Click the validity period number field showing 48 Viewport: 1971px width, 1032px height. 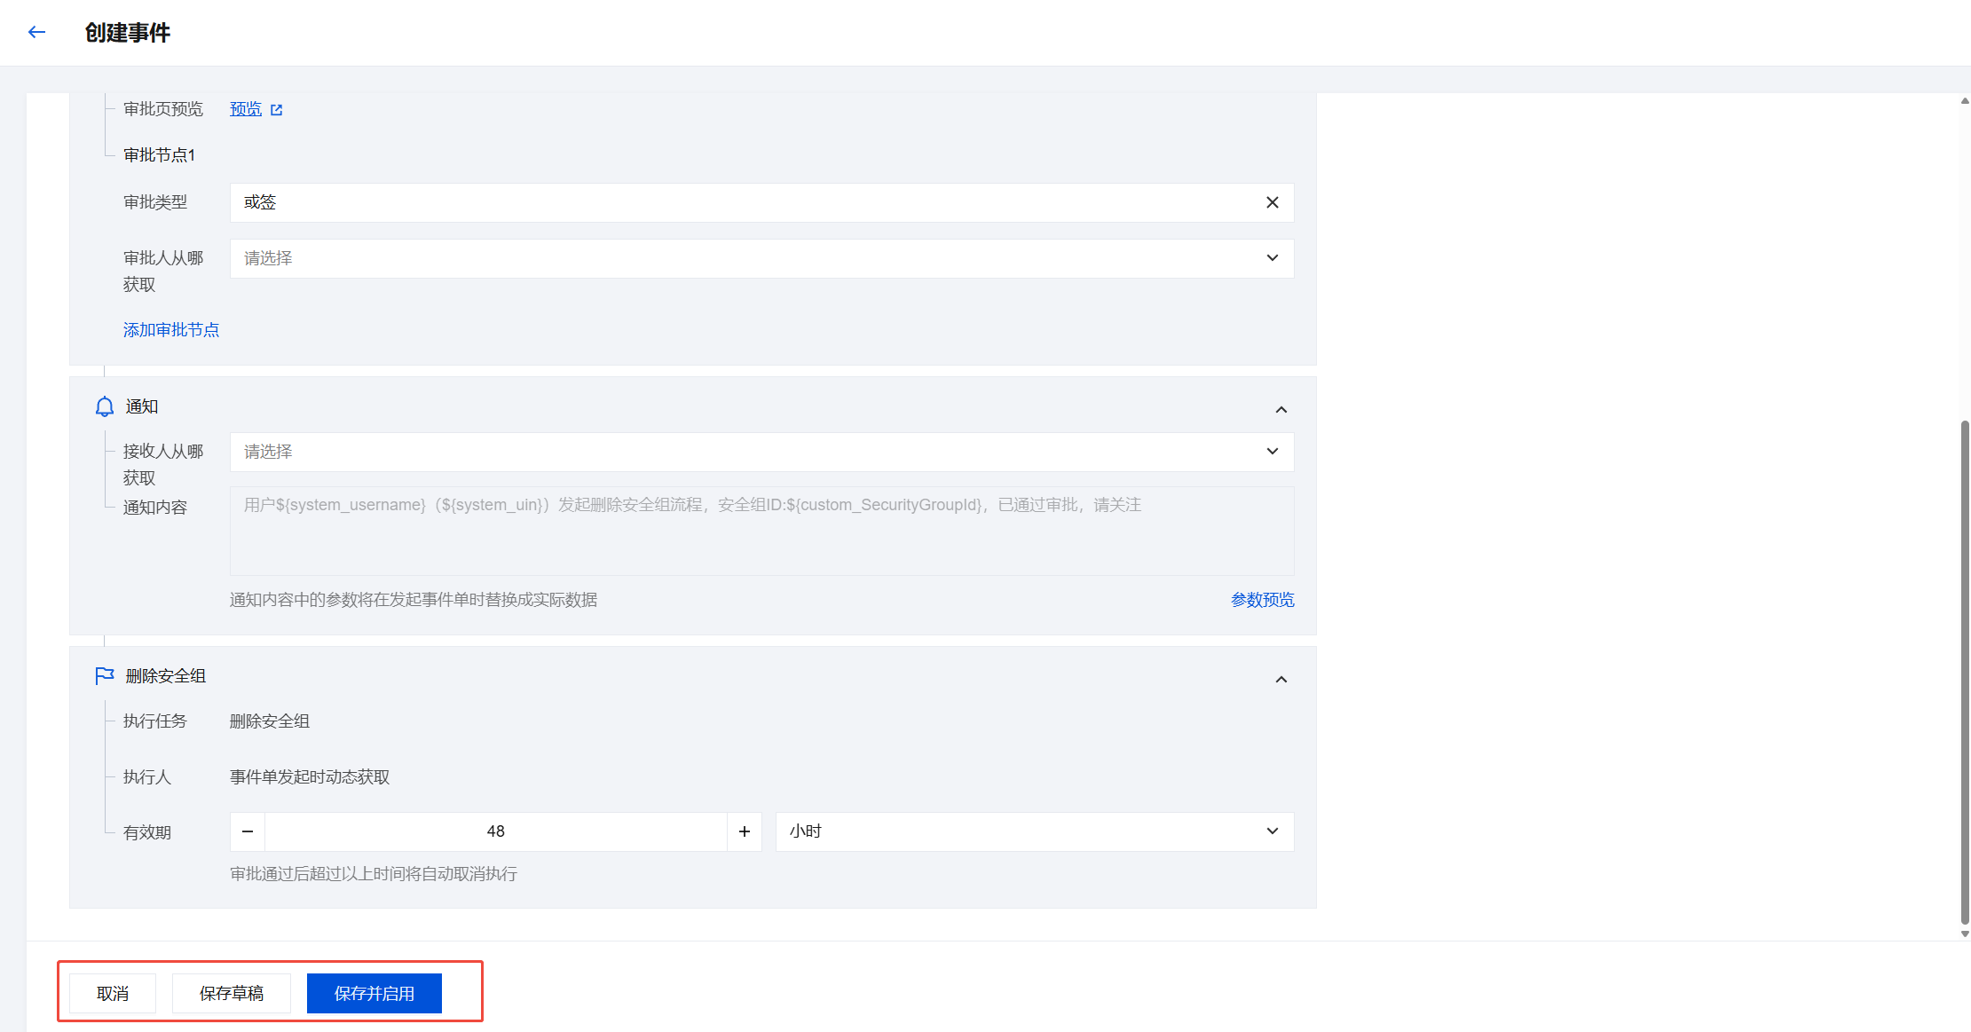pos(495,831)
